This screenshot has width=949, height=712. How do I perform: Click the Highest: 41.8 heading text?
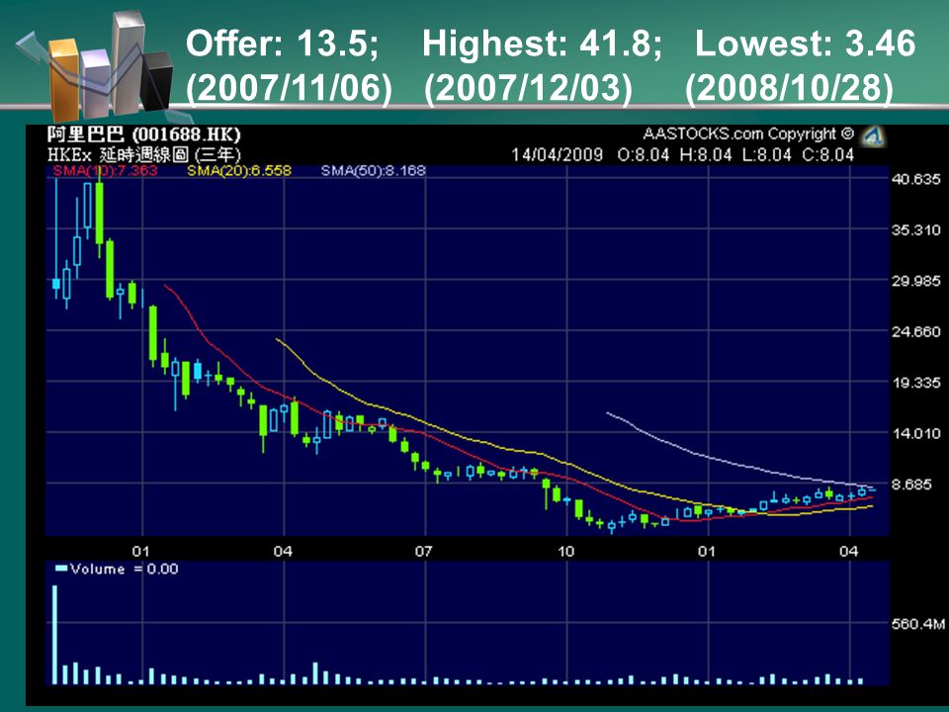tap(543, 44)
